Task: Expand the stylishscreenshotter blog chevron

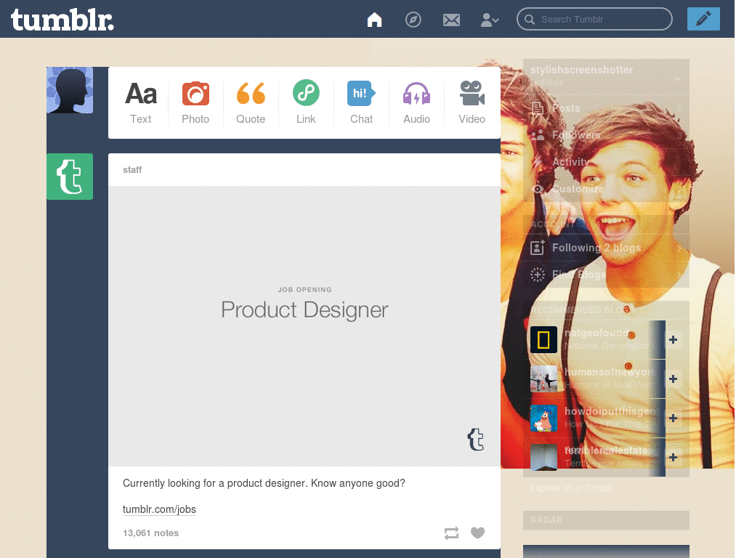Action: click(x=678, y=78)
